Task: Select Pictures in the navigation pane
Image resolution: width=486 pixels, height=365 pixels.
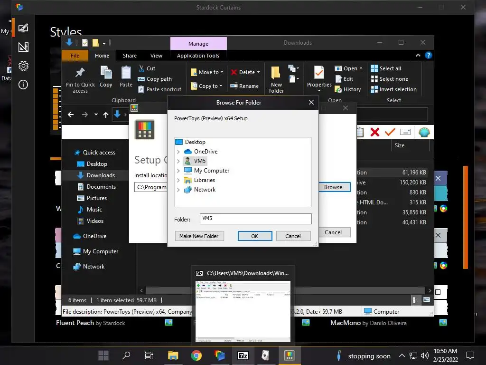Action: [x=92, y=198]
